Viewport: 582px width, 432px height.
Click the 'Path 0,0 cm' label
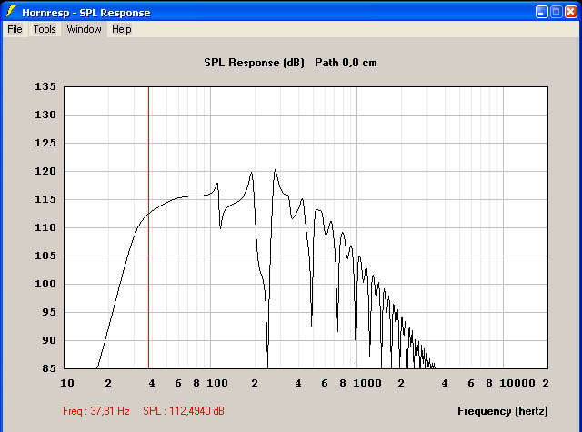pos(346,63)
